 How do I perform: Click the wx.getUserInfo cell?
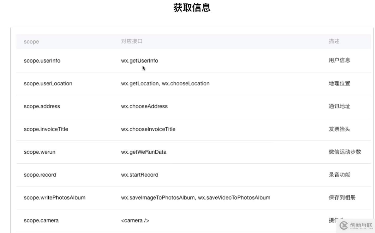tap(140, 61)
